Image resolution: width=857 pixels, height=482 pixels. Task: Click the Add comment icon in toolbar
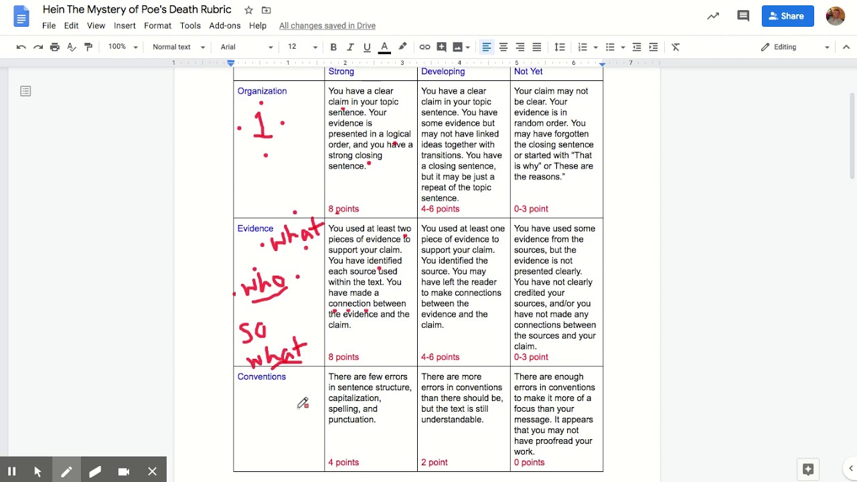click(442, 47)
